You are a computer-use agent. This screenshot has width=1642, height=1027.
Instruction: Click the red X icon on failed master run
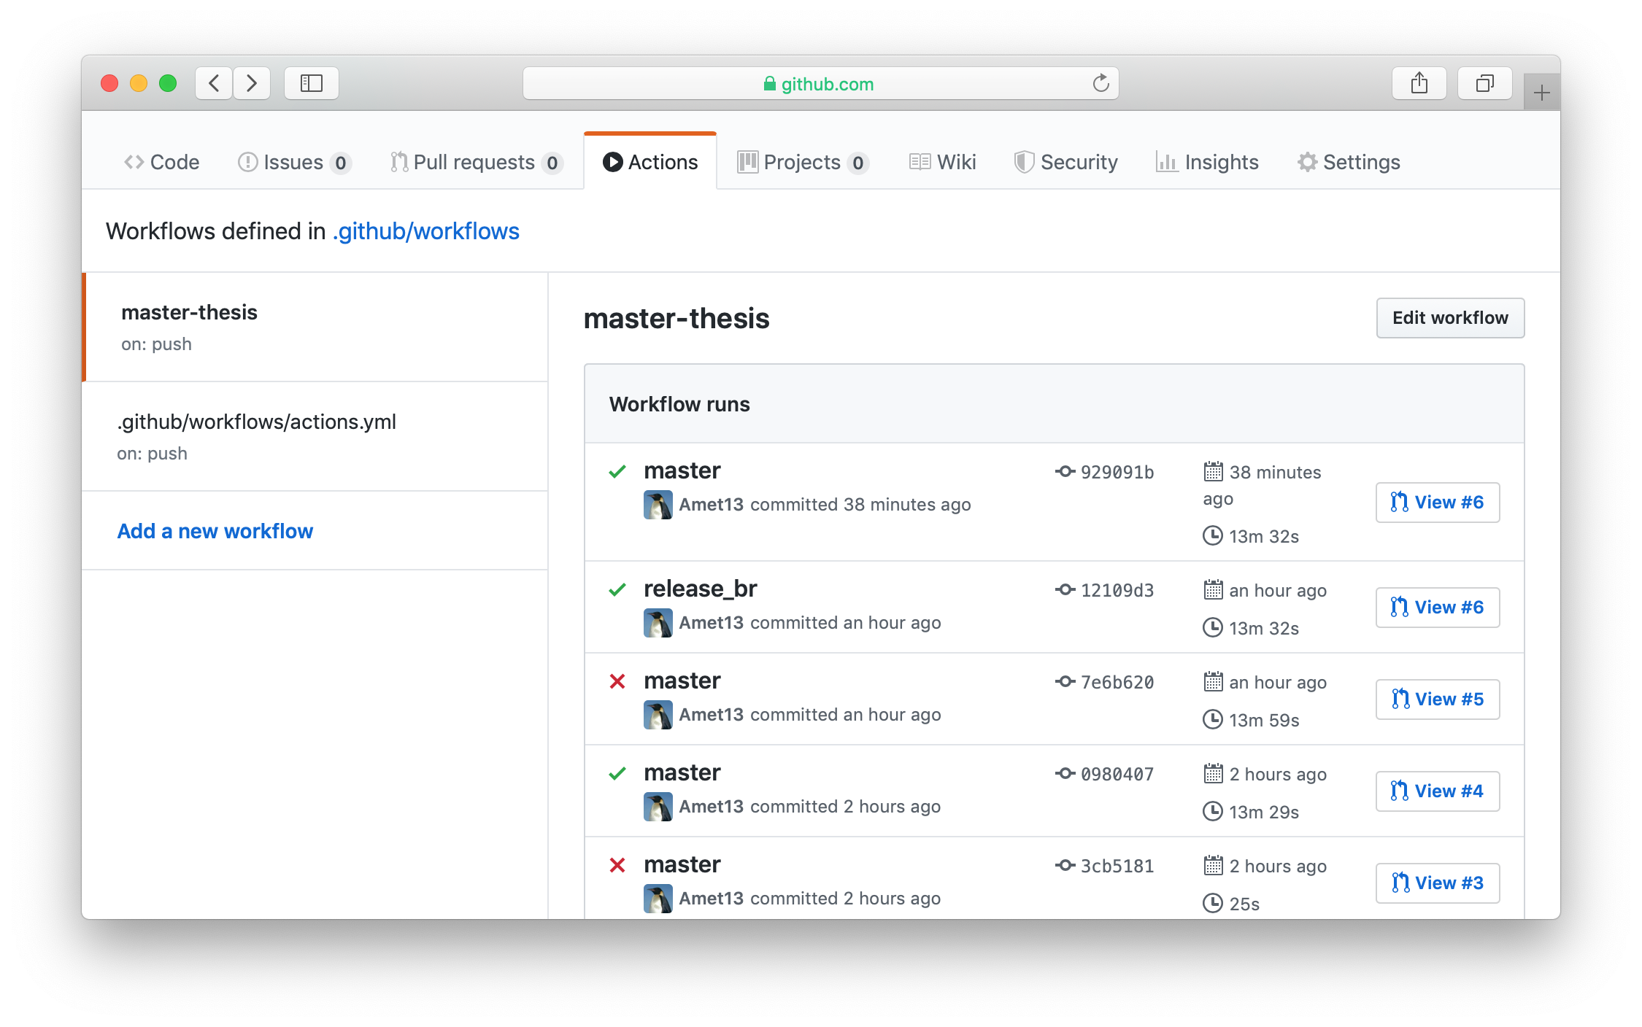coord(618,679)
